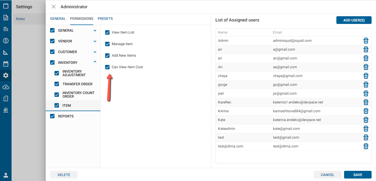Collapse the INVENTORY section chevron
Viewport: 376px width, 181px height.
click(95, 62)
